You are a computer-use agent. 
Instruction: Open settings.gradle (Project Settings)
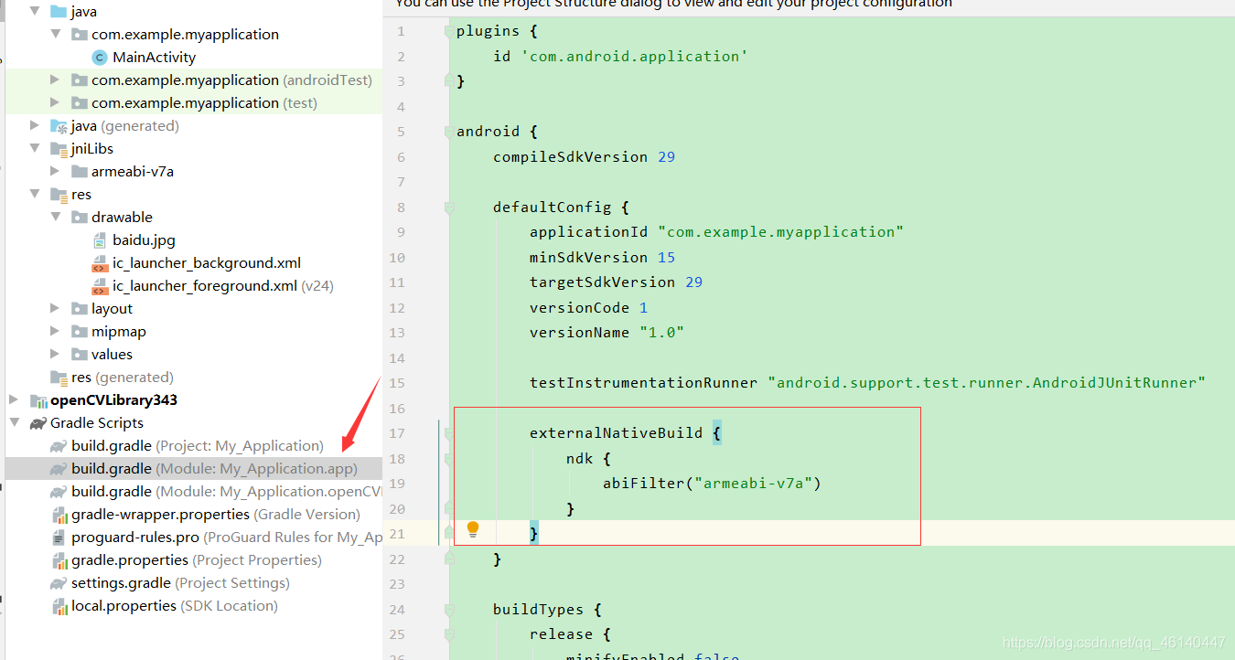[x=180, y=582]
